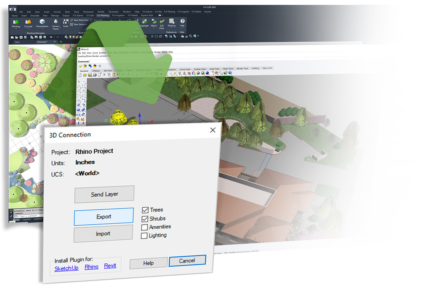
Task: Expand the Concept dropdown arrow
Action: 28,28
